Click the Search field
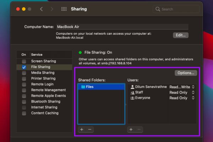The width and height of the screenshot is (213, 142). (176, 9)
